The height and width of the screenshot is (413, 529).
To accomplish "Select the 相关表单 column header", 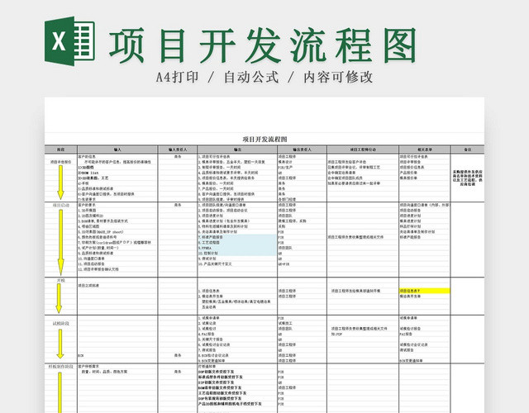I will point(424,150).
